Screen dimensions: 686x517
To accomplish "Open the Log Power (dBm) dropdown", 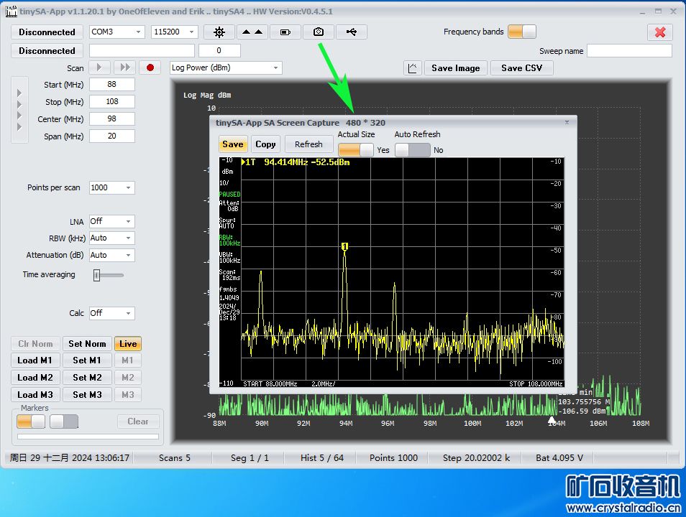I will pos(226,67).
